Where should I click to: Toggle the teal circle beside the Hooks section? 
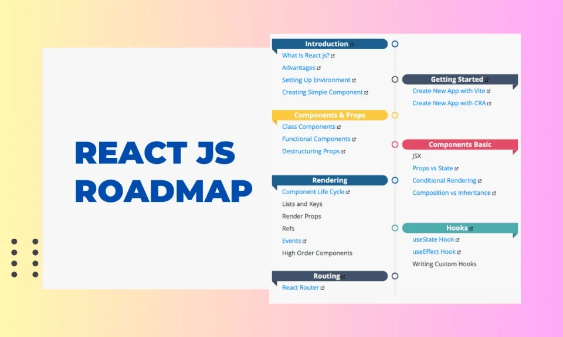[395, 228]
